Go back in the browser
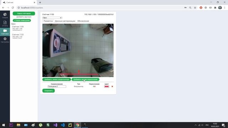The image size is (228, 128). pos(3,8)
